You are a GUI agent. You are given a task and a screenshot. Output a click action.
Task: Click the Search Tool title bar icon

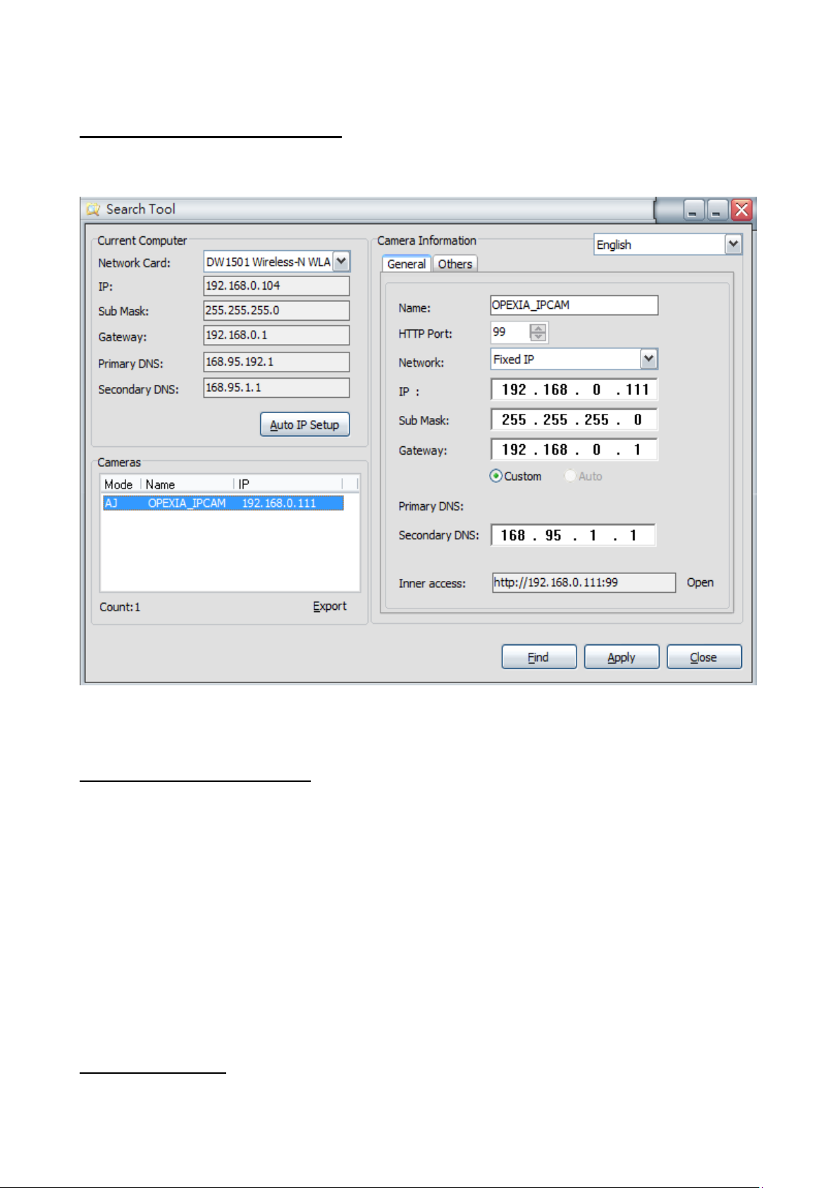(x=93, y=209)
